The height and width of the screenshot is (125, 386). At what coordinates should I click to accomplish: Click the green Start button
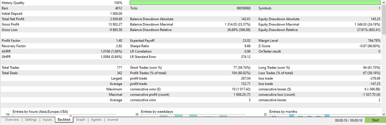coord(375,120)
